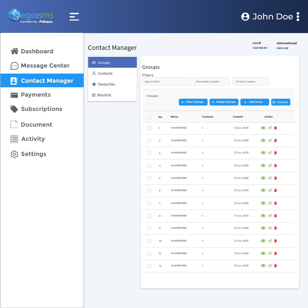Image resolution: width=308 pixels, height=308 pixels.
Task: Click the To Date Created field
Action: (251, 82)
